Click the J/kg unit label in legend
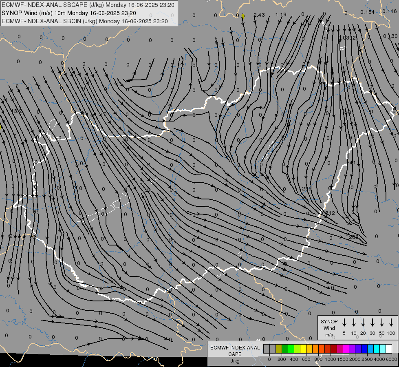This screenshot has height=367, width=399. (235, 361)
